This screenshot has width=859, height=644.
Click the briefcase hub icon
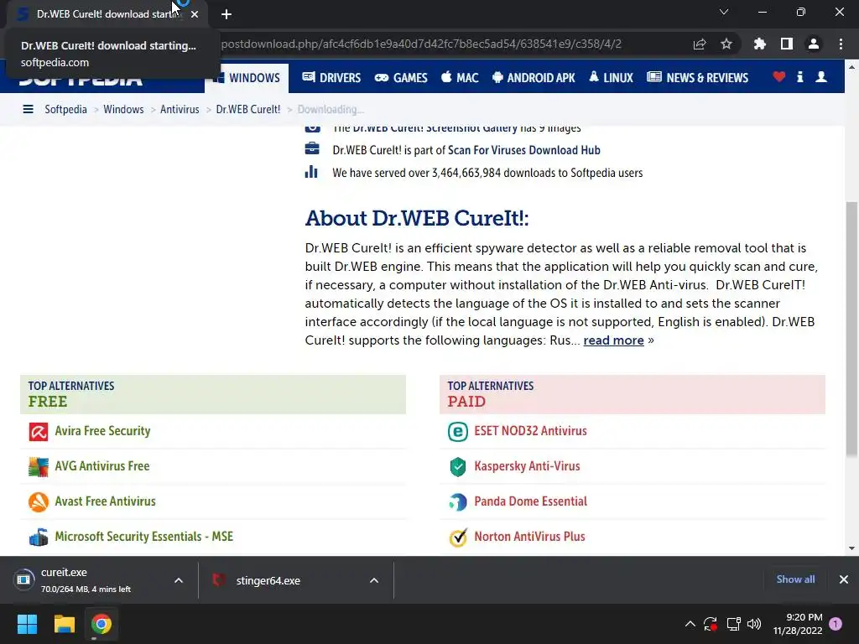(x=312, y=148)
